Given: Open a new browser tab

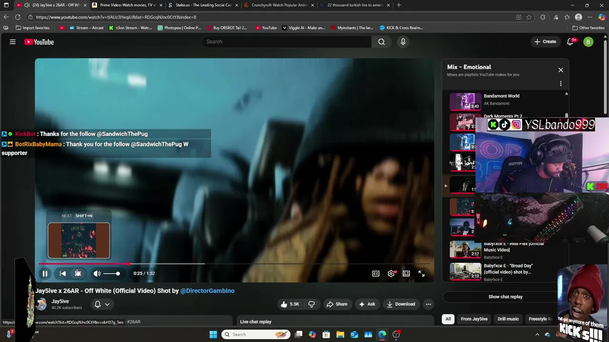Looking at the screenshot, I should [399, 5].
